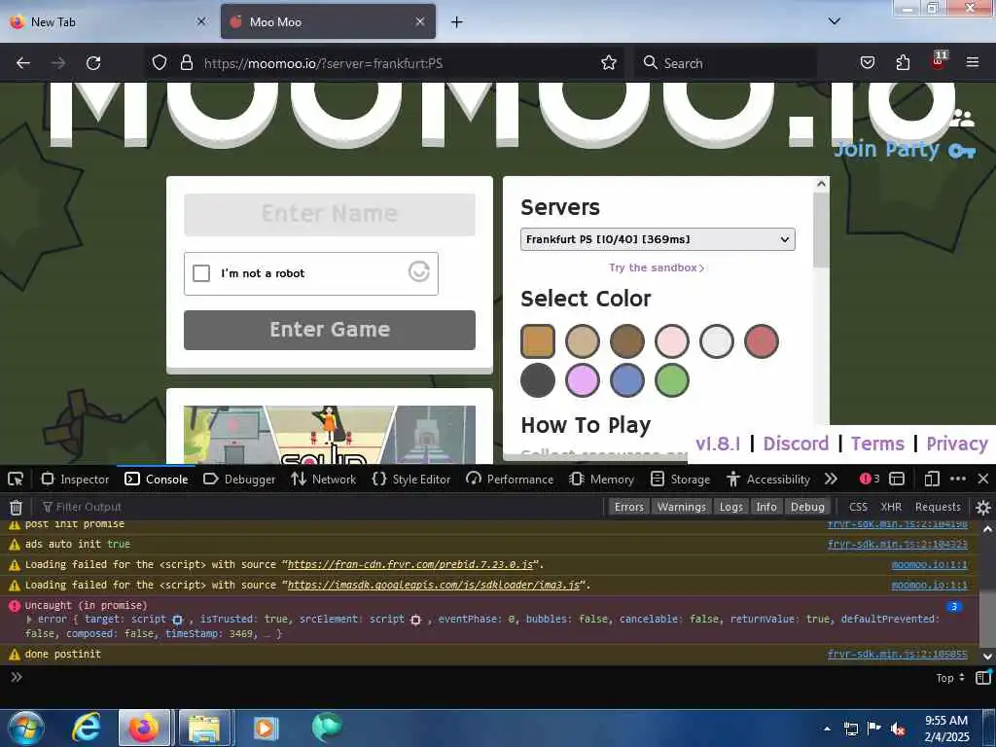Screen dimensions: 996x747
Task: Open the extensions puzzle icon
Action: [903, 62]
